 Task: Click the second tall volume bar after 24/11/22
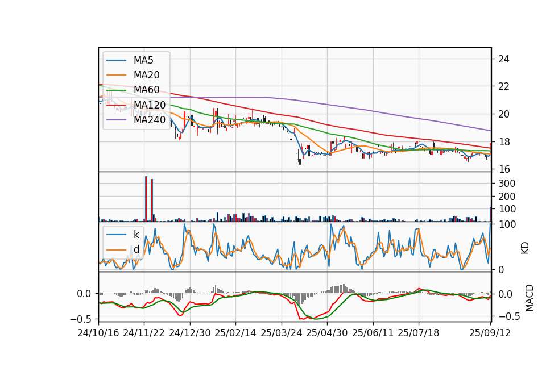152,200
